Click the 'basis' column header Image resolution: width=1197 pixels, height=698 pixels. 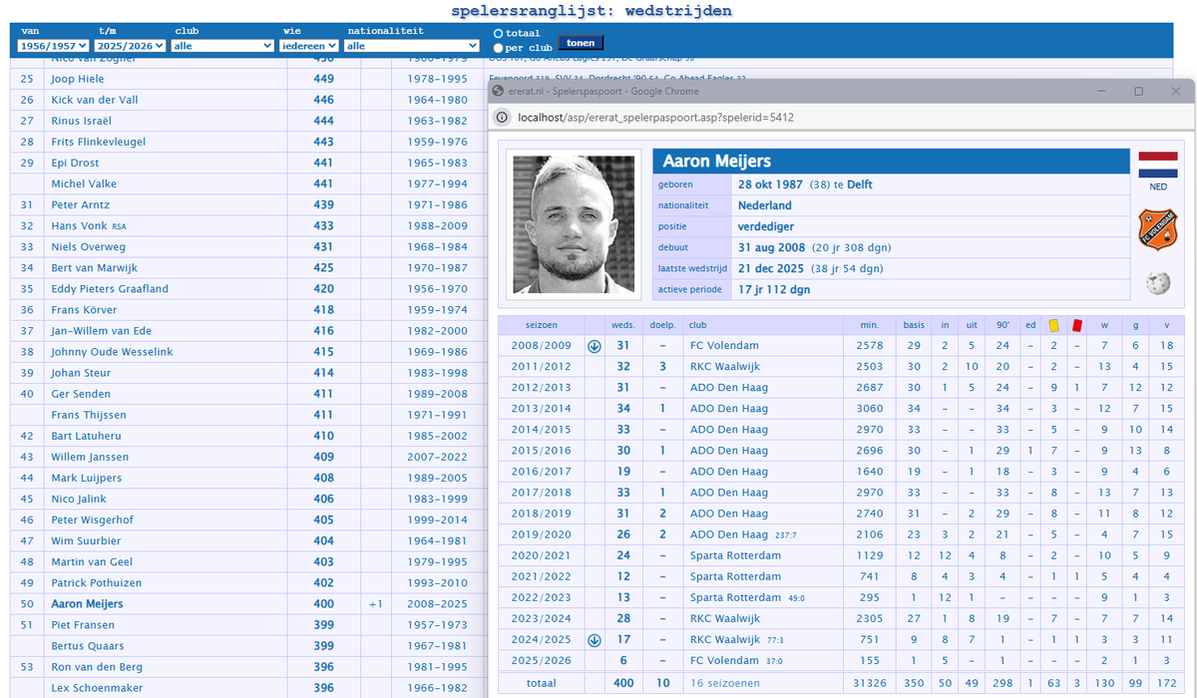point(914,325)
